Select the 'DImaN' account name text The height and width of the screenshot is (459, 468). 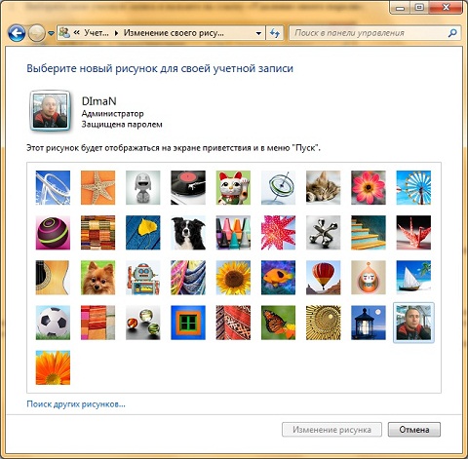coord(98,101)
